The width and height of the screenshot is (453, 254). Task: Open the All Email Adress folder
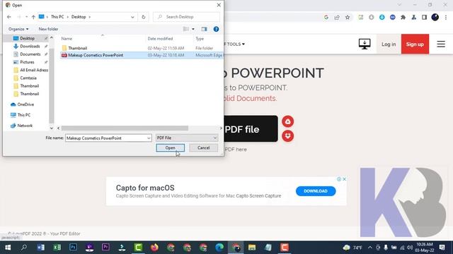click(34, 70)
